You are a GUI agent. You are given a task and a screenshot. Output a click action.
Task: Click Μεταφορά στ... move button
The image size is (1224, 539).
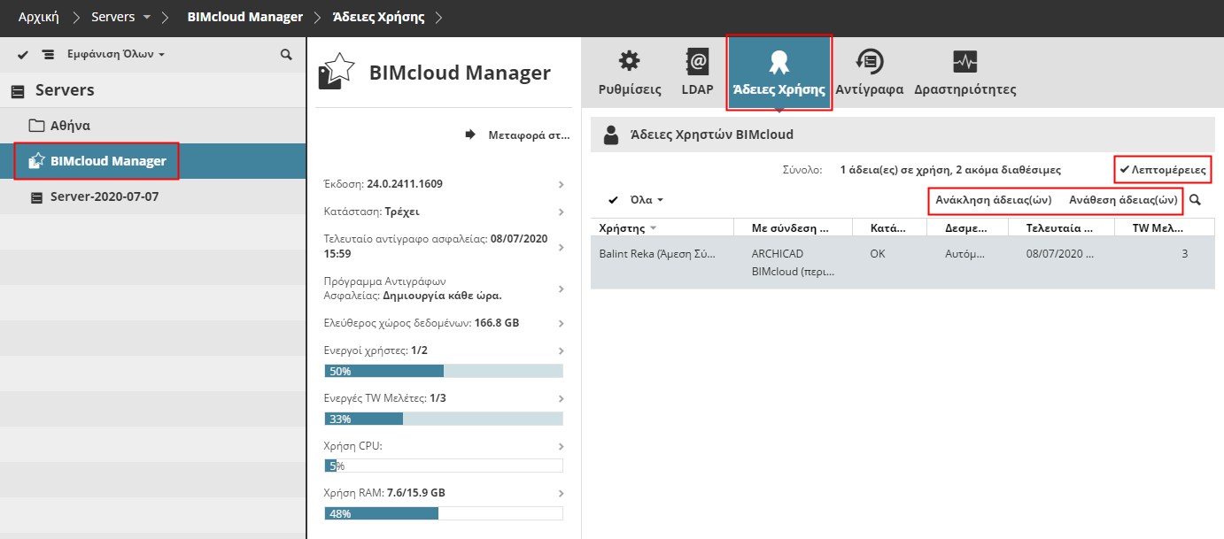[x=517, y=135]
